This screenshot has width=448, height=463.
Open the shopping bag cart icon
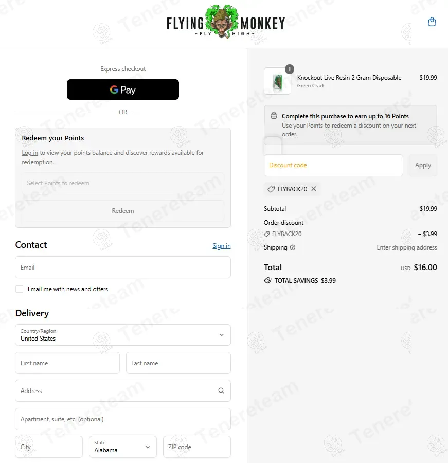(x=432, y=22)
